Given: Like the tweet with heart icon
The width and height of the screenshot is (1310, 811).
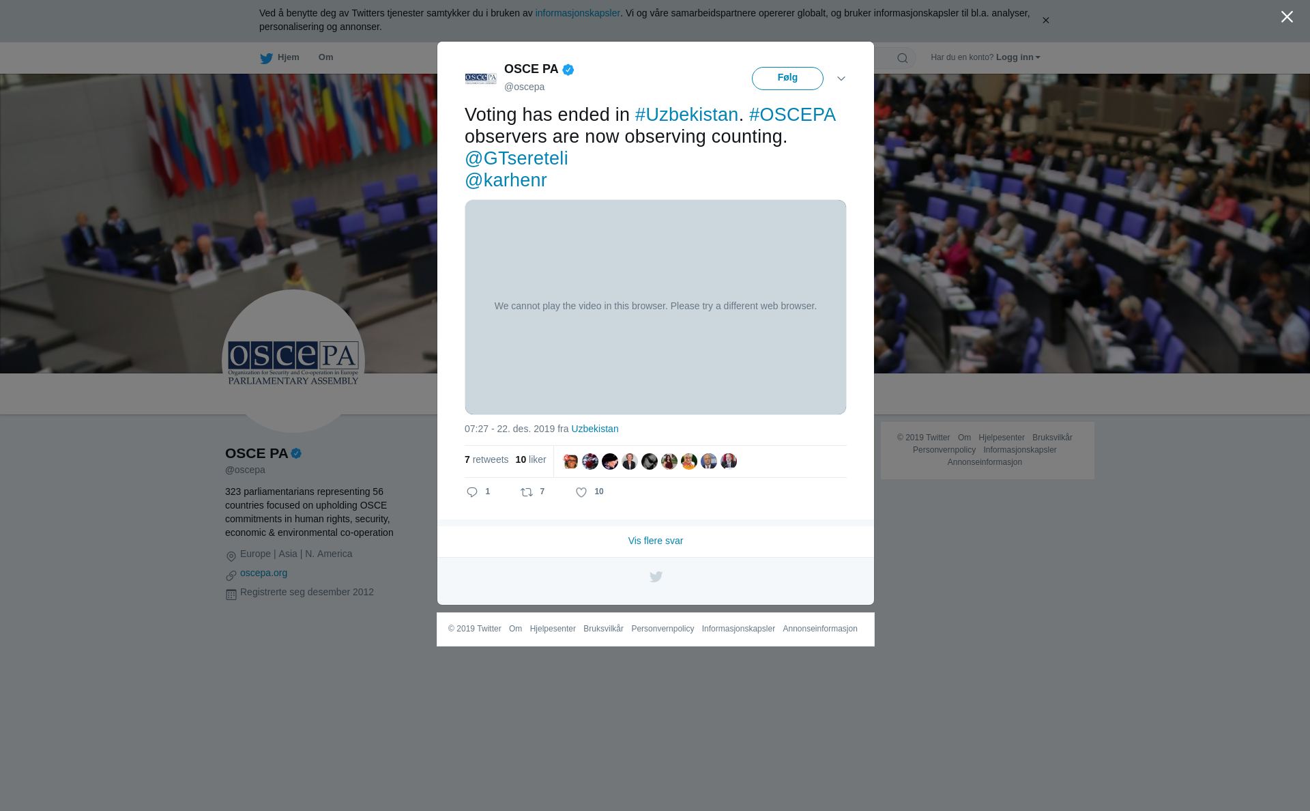Looking at the screenshot, I should [581, 492].
